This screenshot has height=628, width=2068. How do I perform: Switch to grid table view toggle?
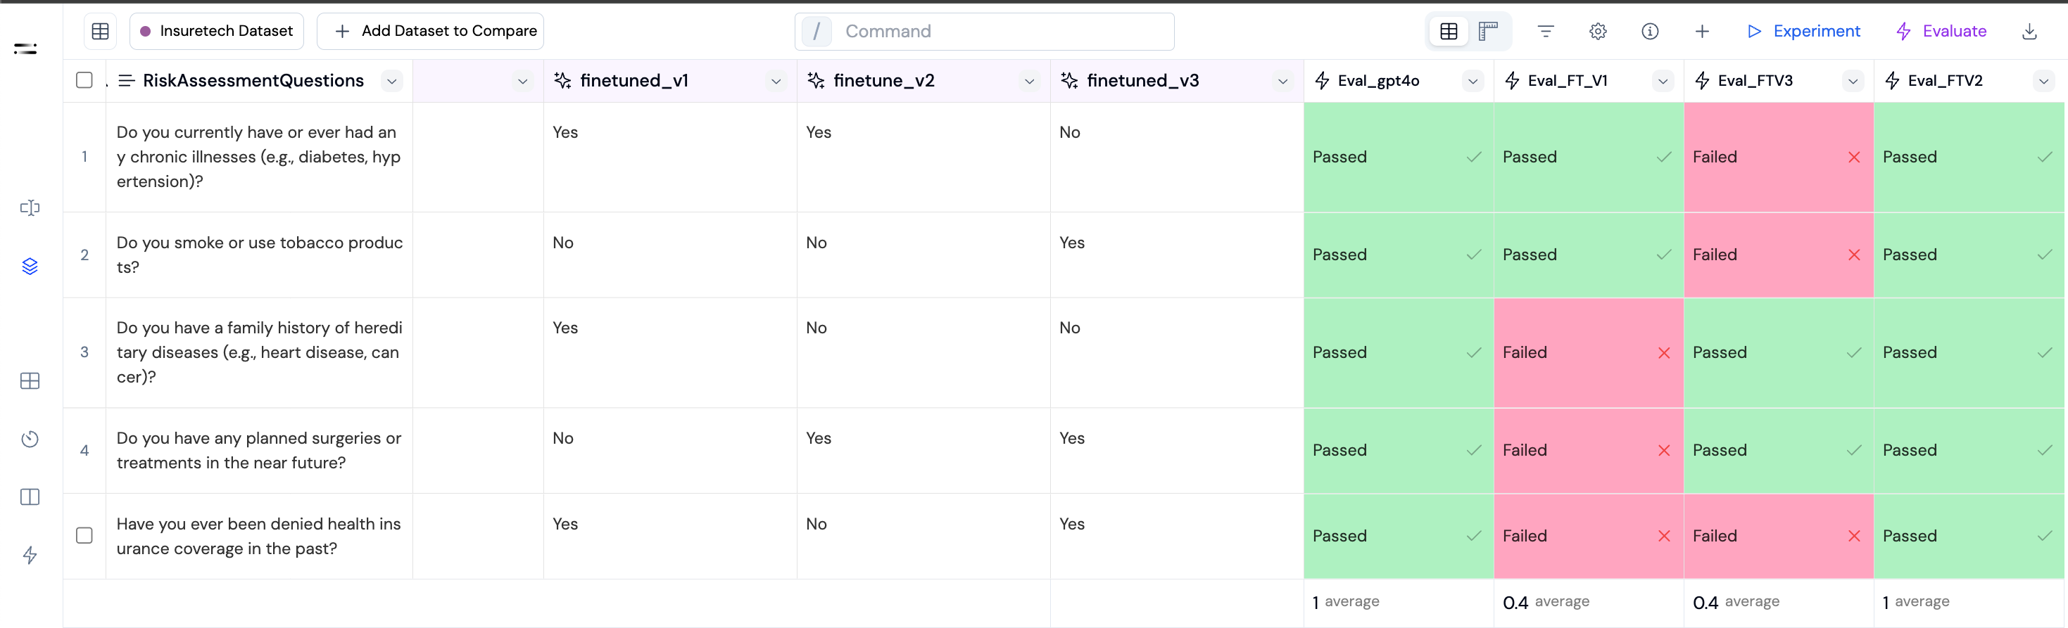coord(1449,31)
